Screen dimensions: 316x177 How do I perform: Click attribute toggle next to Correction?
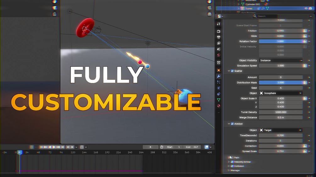[305, 146]
